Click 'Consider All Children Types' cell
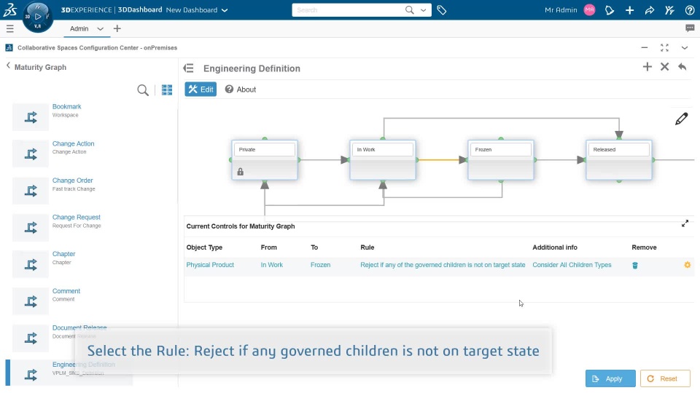The height and width of the screenshot is (393, 700). point(572,265)
